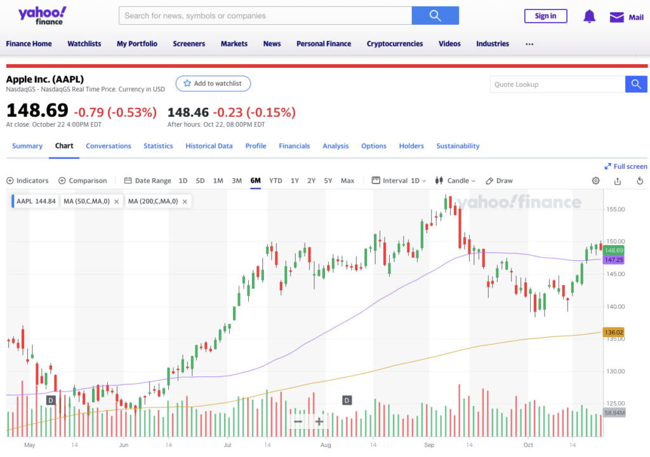The height and width of the screenshot is (457, 650).
Task: Zoom out the chart with minus button
Action: [298, 421]
